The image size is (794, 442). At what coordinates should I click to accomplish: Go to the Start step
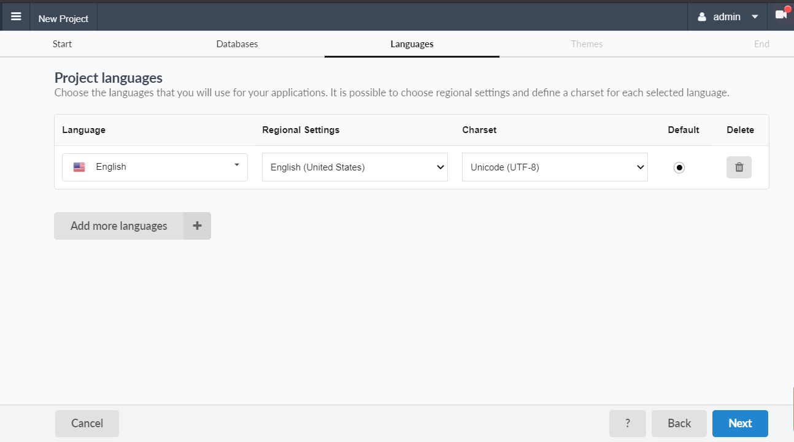[62, 44]
